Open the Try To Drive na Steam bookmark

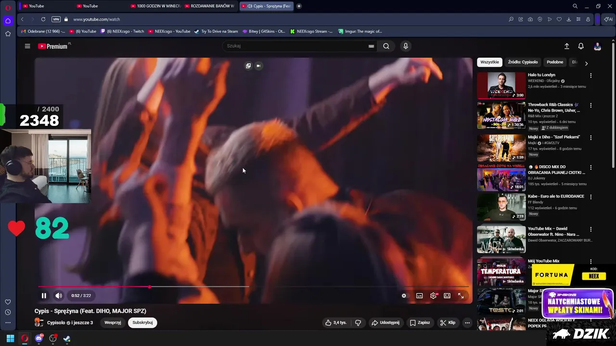pyautogui.click(x=216, y=31)
